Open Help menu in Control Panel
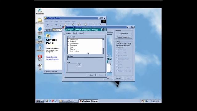The image size is (197, 111). tap(74, 21)
